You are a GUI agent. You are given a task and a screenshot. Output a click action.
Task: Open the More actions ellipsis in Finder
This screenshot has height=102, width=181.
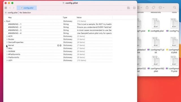(x=161, y=8)
